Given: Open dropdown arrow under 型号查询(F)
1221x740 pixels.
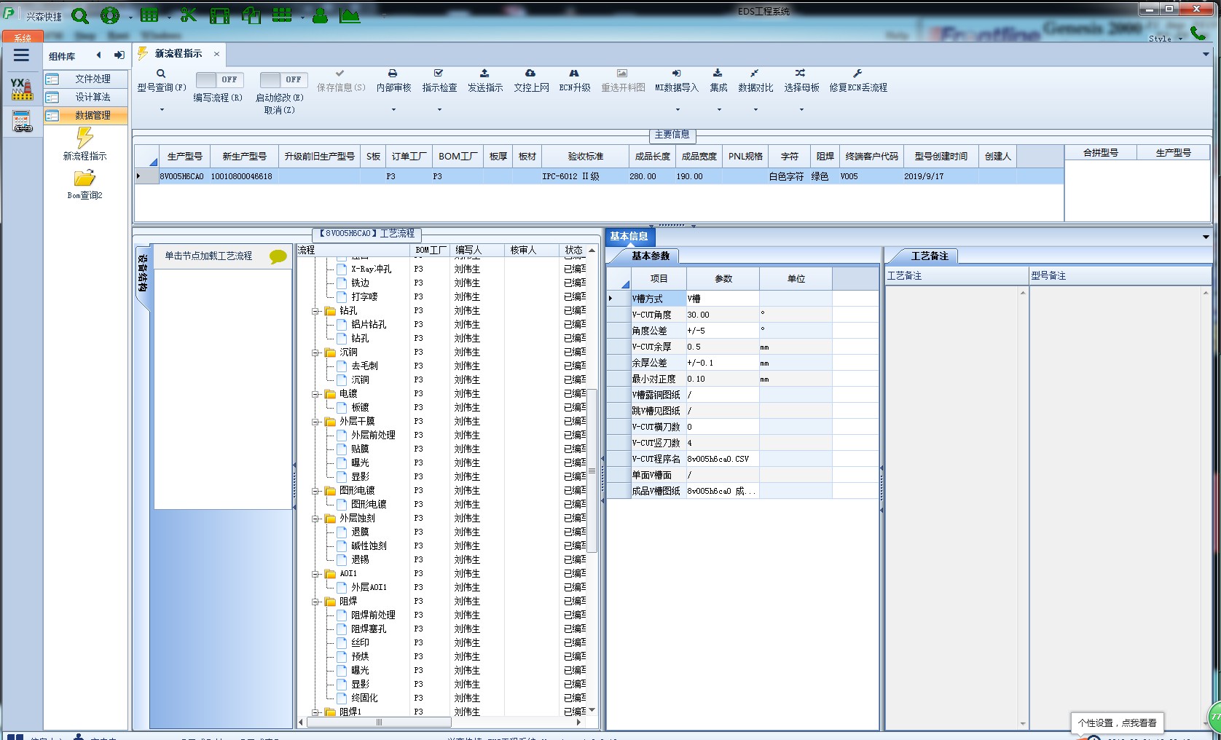Looking at the screenshot, I should (x=162, y=110).
